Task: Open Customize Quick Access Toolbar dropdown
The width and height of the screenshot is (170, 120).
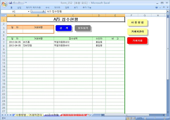Action: [26, 3]
